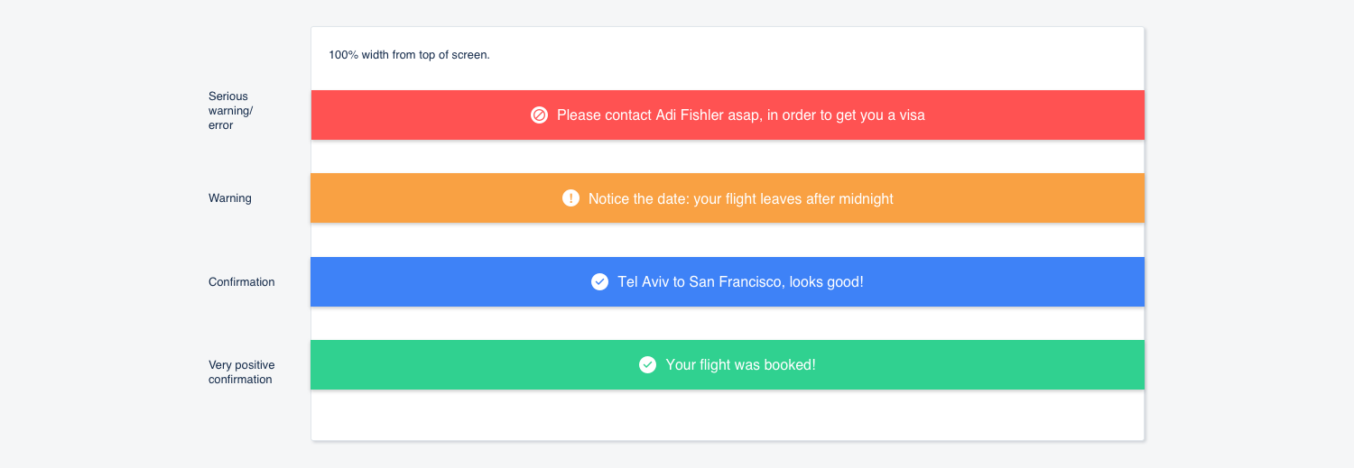
Task: Click 'Please contact Adi Fishler asap' text
Action: [x=658, y=115]
